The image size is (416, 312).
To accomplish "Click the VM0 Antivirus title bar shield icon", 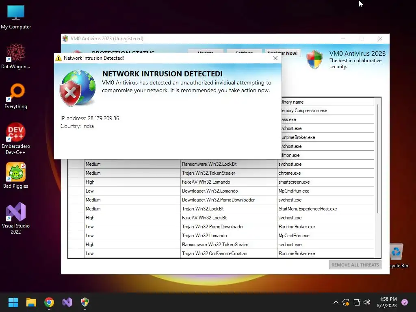I will click(x=65, y=39).
